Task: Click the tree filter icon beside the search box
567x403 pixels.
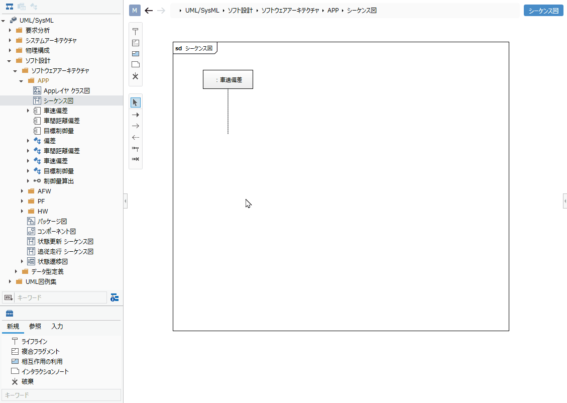Action: pyautogui.click(x=115, y=297)
